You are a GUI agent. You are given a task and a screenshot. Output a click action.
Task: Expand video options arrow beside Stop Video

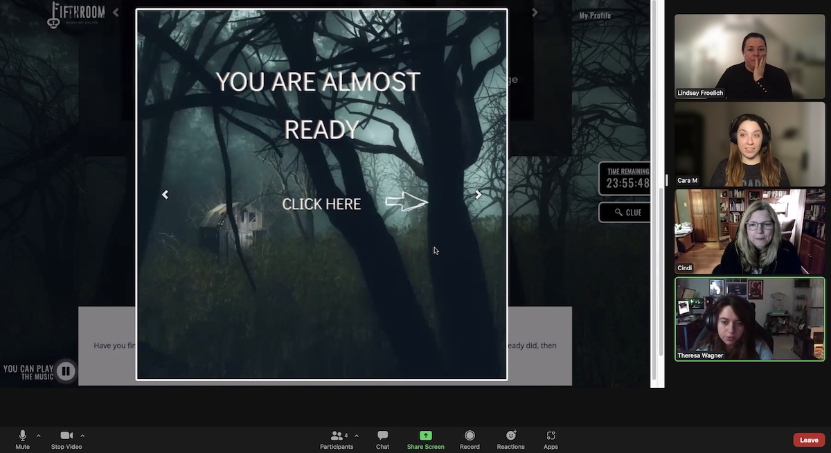[x=82, y=436]
